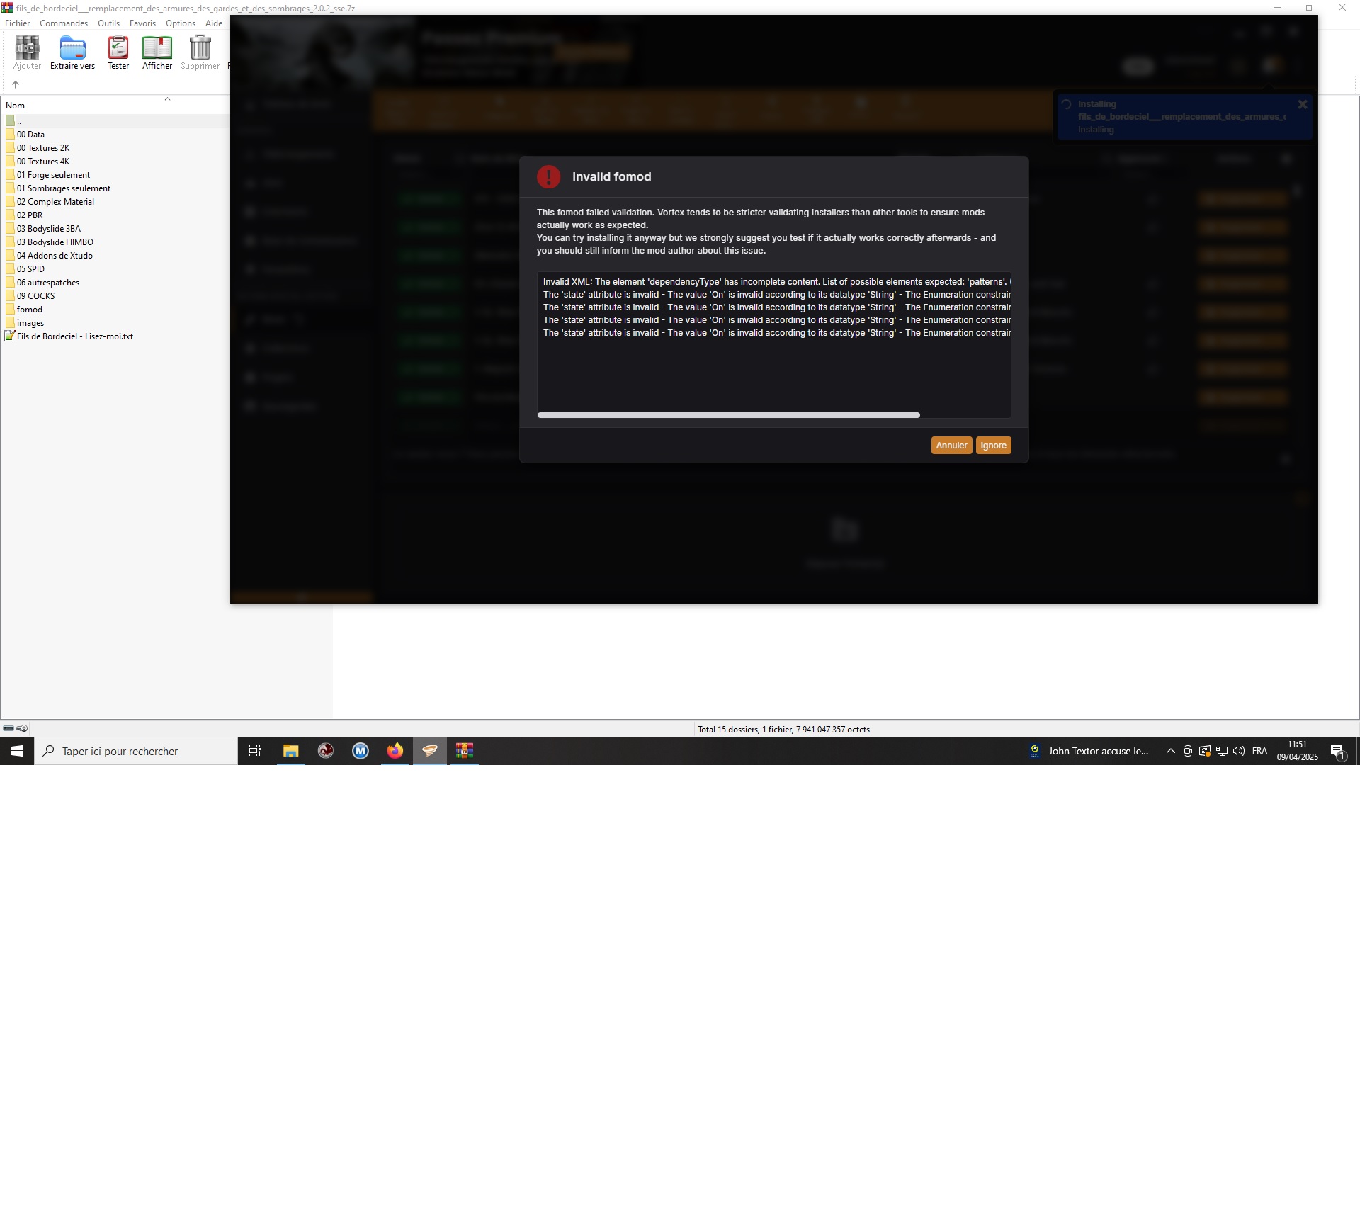The image size is (1360, 1222).
Task: Click the taskbar search box
Action: pos(136,751)
